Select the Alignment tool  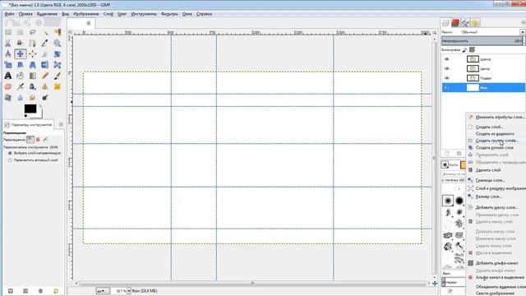(33, 53)
